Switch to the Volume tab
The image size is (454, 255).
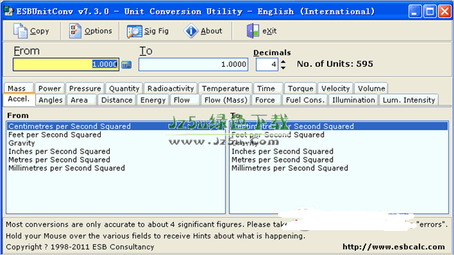[x=371, y=88]
